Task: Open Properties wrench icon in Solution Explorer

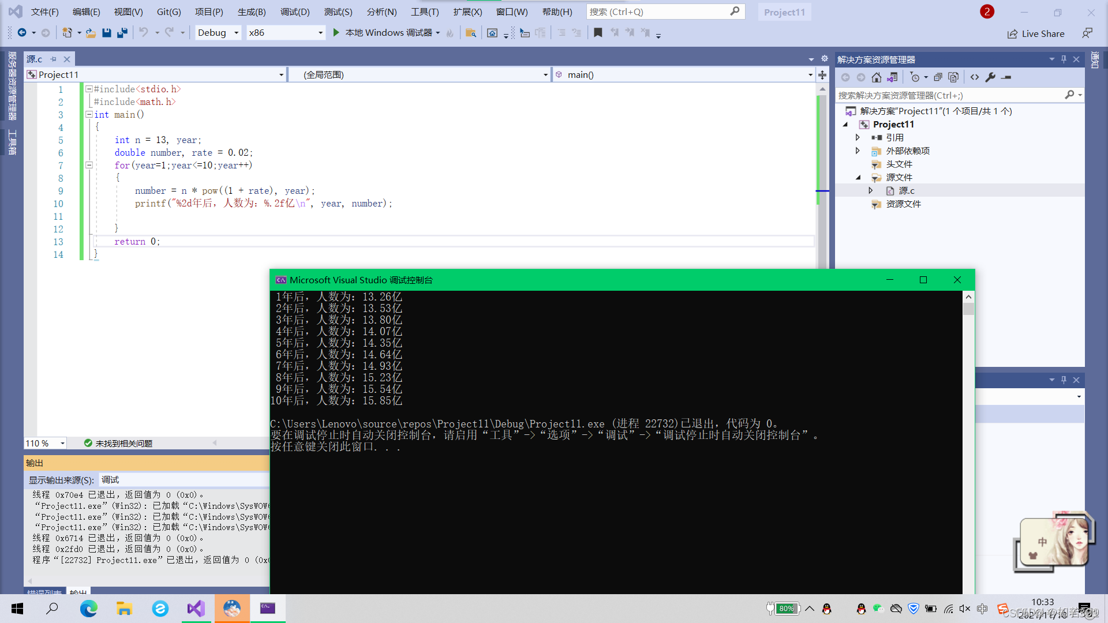Action: pyautogui.click(x=990, y=77)
